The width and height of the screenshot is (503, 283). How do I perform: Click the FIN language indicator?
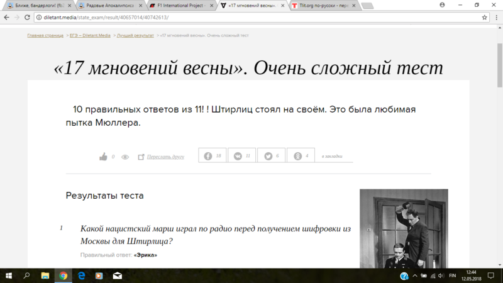point(453,275)
